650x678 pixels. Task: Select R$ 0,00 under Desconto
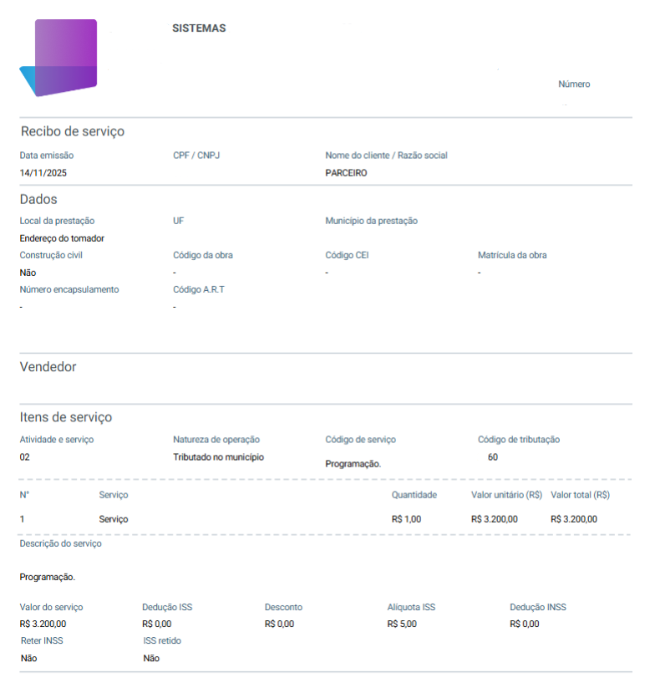pyautogui.click(x=279, y=624)
